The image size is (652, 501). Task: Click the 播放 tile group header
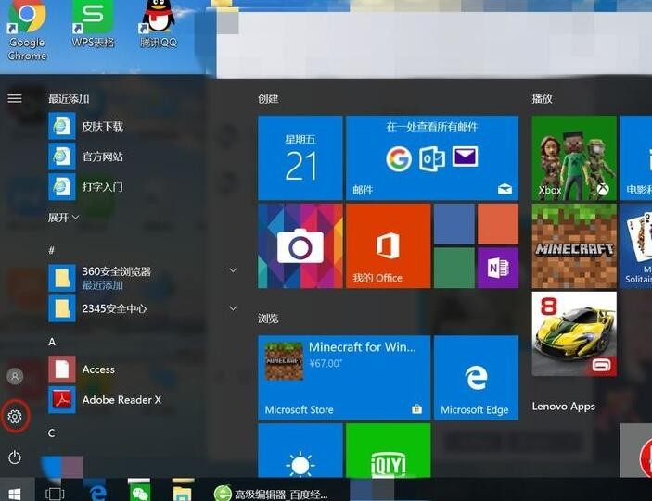(543, 99)
